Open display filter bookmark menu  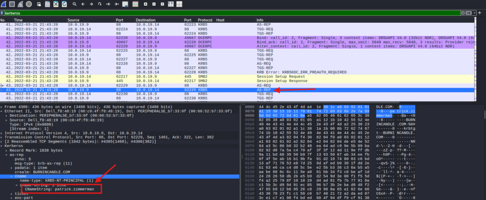[x=3, y=14]
